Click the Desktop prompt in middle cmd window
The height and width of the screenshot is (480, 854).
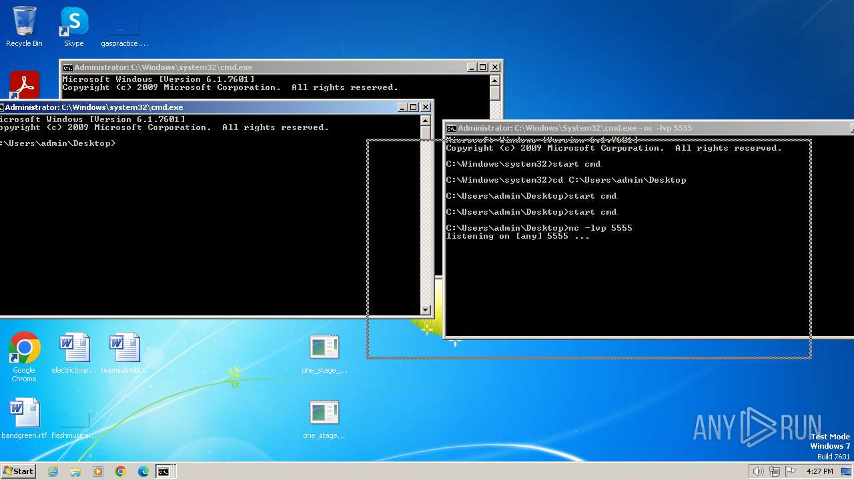pyautogui.click(x=58, y=143)
